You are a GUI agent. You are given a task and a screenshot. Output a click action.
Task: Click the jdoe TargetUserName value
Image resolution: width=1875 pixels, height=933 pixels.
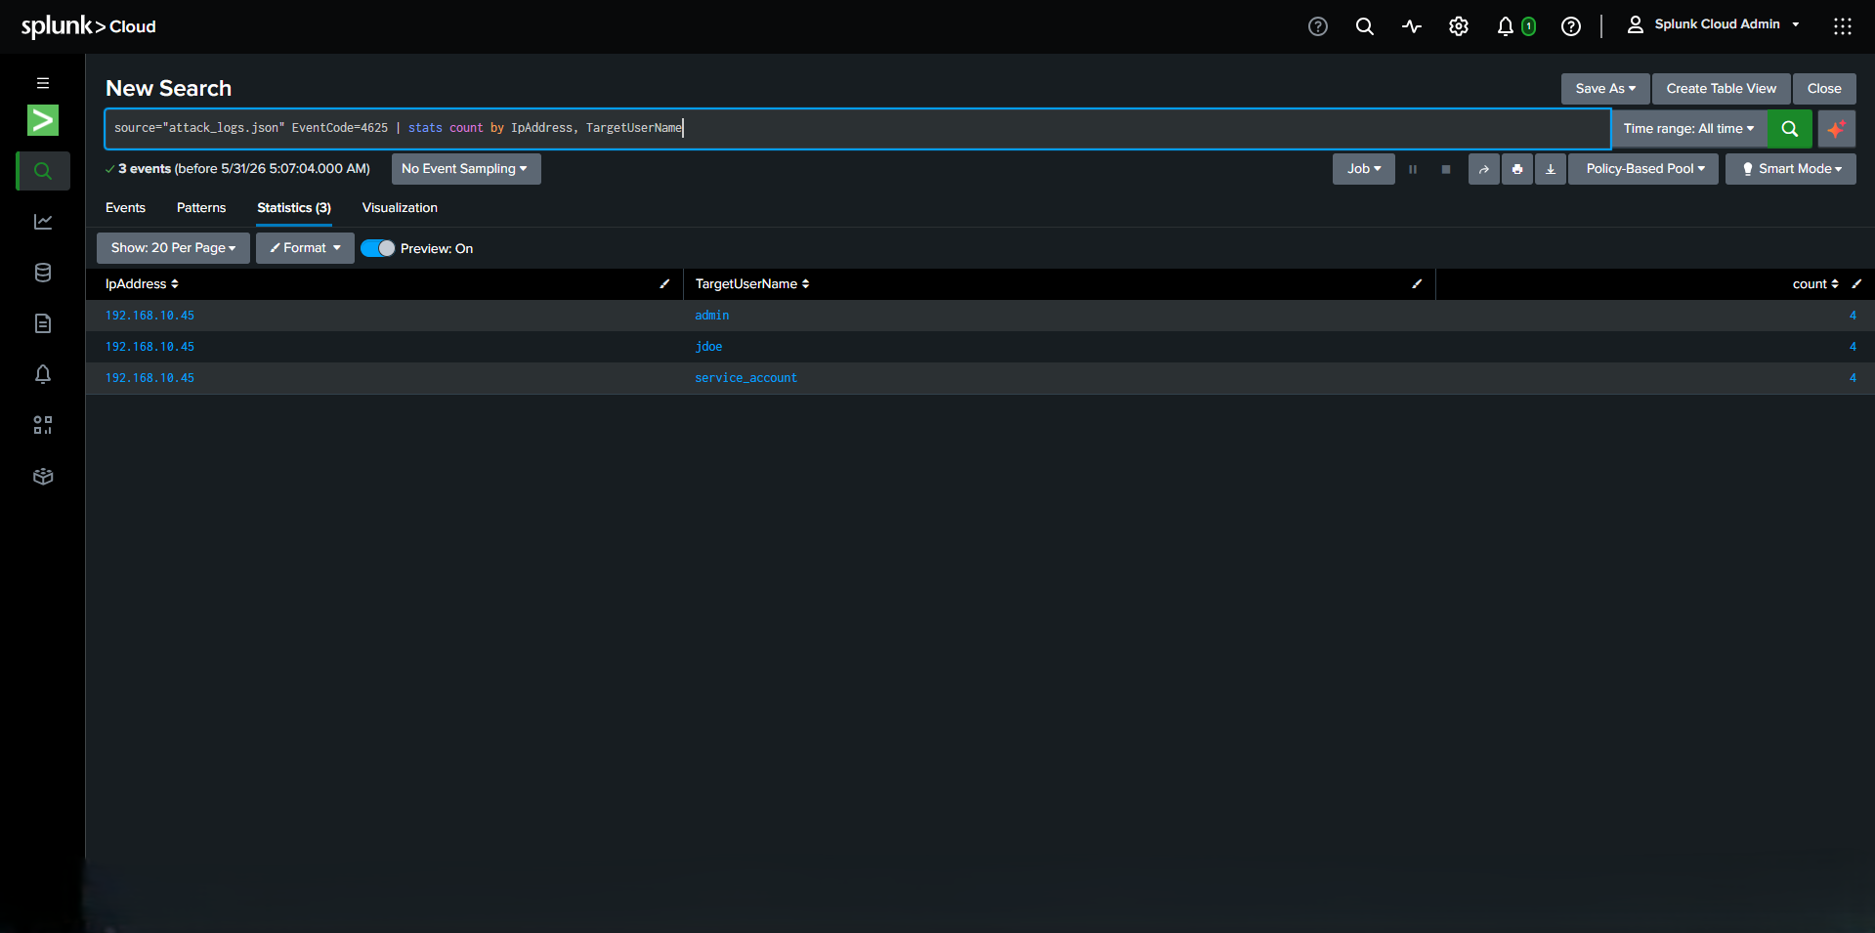point(708,347)
